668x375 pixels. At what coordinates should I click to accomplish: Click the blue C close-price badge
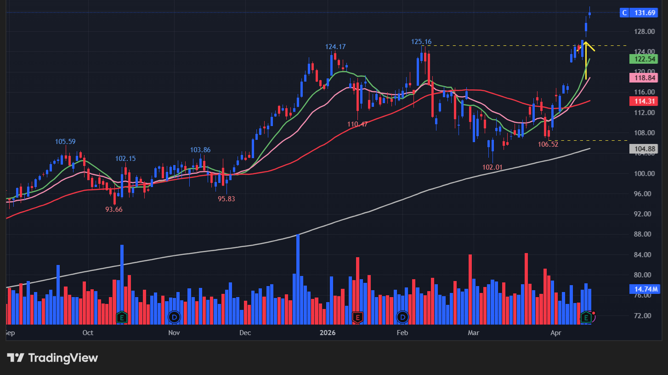point(624,13)
